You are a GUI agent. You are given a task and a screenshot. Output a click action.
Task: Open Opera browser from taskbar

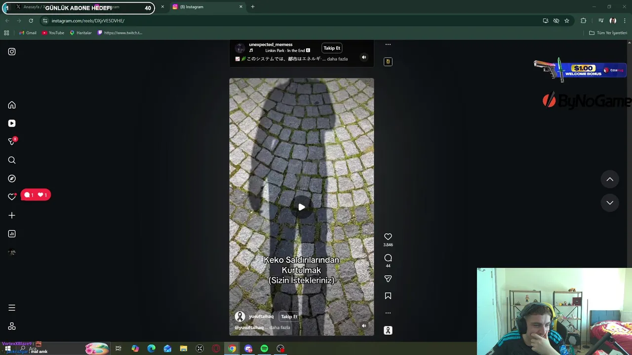(x=216, y=349)
